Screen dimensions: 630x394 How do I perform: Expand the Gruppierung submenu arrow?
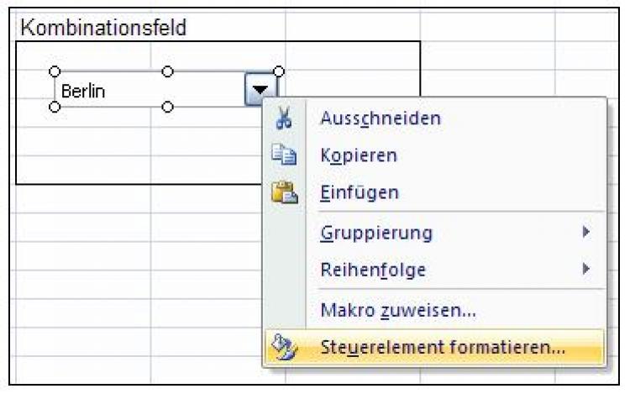(x=587, y=232)
